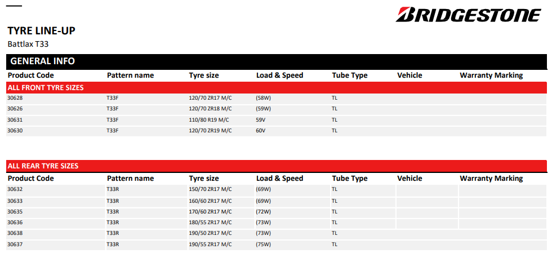This screenshot has width=552, height=267.
Task: Click the ALL REAR TYRE SIZES banner
Action: tap(277, 166)
